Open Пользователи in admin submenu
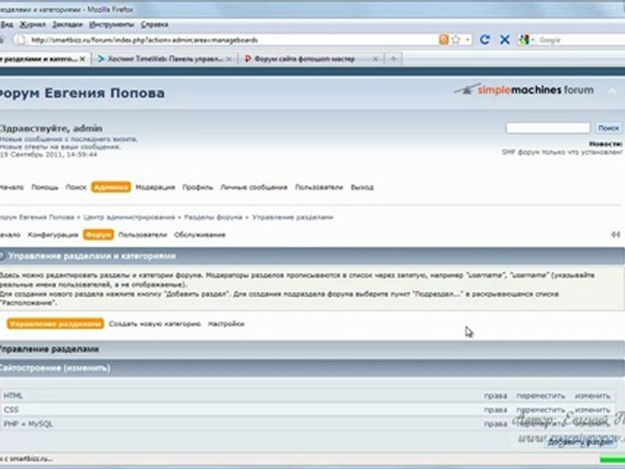The height and width of the screenshot is (469, 625). pyautogui.click(x=143, y=235)
